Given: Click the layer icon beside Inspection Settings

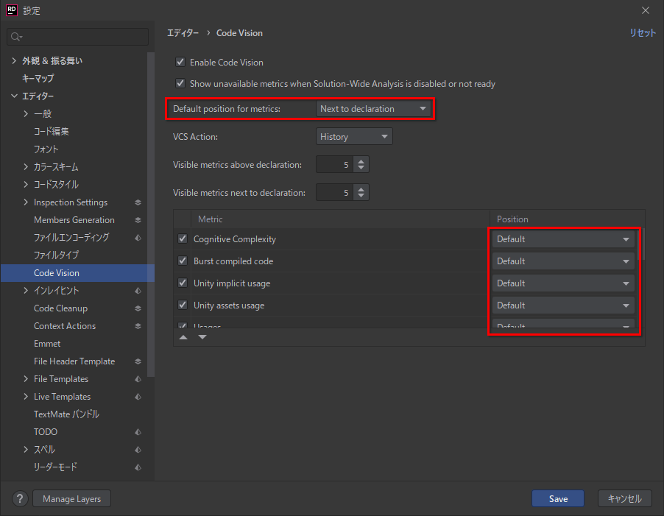Looking at the screenshot, I should 138,202.
